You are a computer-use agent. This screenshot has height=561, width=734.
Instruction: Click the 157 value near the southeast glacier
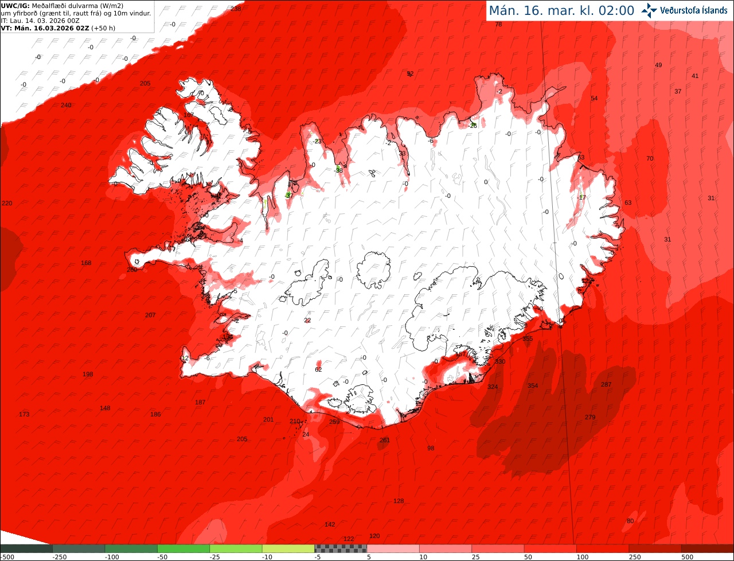click(460, 354)
